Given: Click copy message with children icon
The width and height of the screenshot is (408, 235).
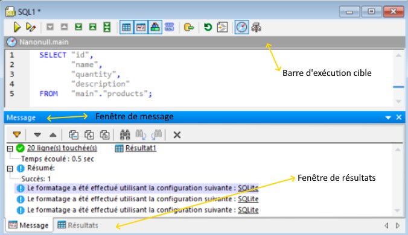Looking at the screenshot, I should point(89,134).
